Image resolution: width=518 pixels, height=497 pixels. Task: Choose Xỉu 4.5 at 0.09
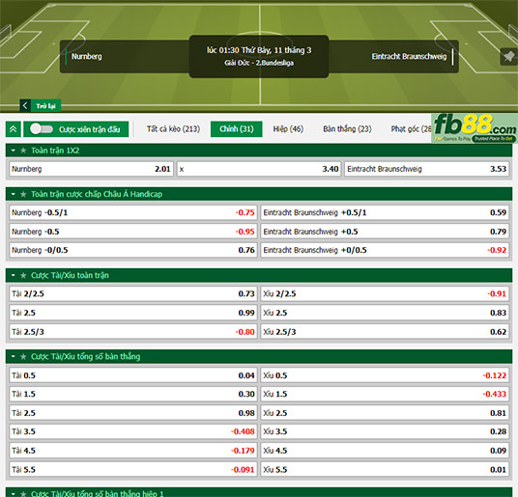click(385, 451)
